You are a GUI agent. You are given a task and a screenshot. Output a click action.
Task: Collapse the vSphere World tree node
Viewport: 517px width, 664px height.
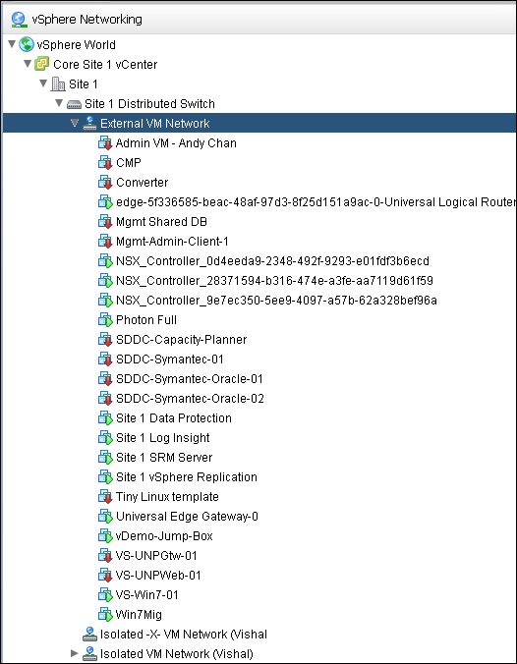[13, 43]
